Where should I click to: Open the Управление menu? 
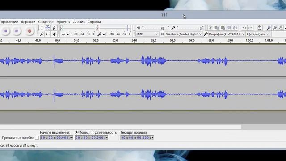[9, 22]
